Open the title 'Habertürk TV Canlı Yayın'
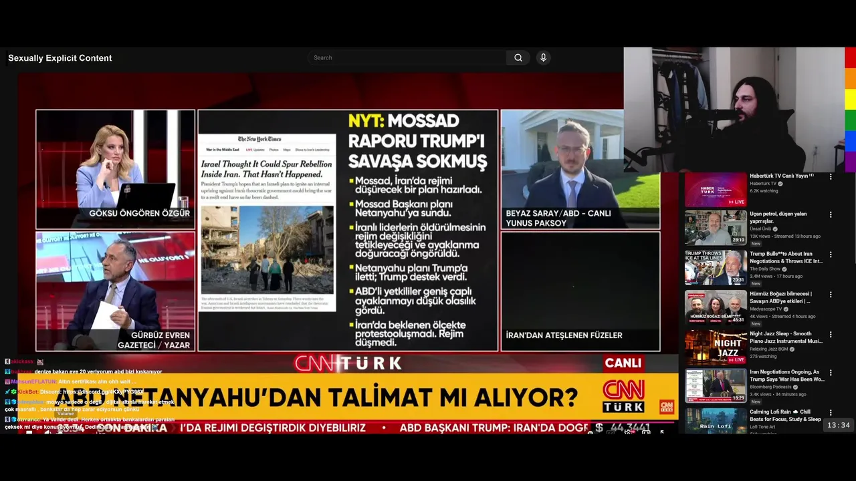The width and height of the screenshot is (856, 481). [x=782, y=176]
